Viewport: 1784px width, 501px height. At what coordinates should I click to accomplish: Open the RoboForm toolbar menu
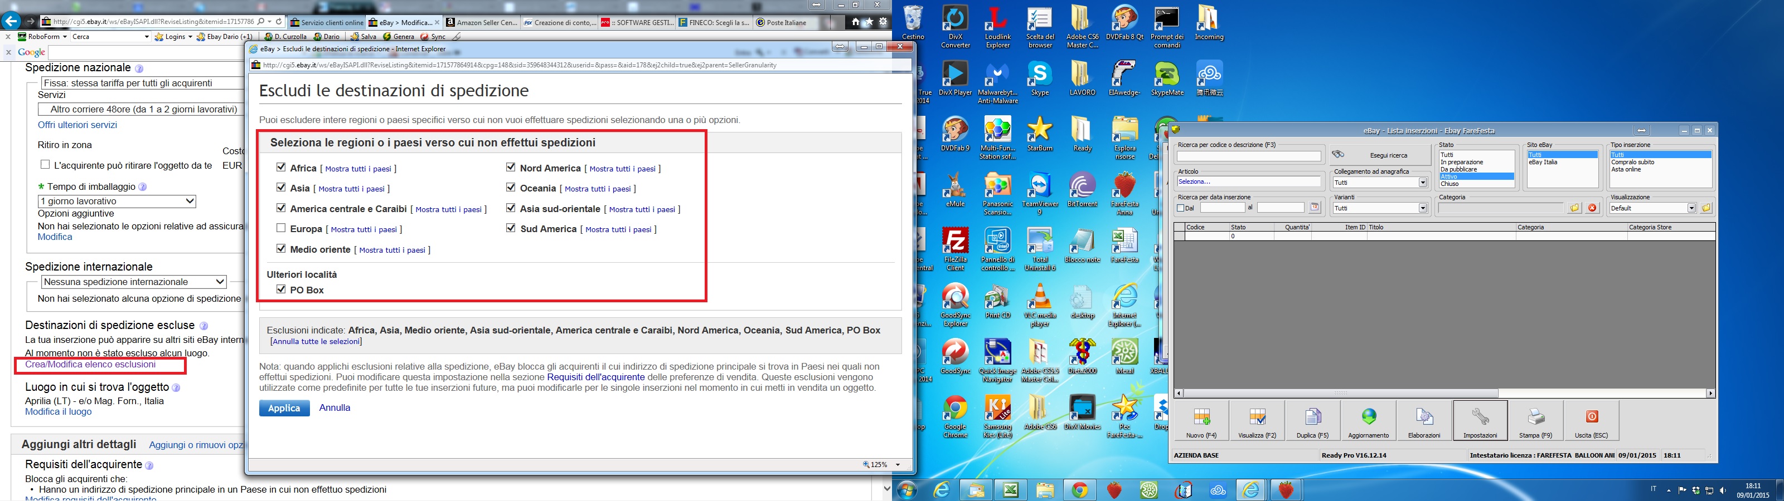pos(42,37)
